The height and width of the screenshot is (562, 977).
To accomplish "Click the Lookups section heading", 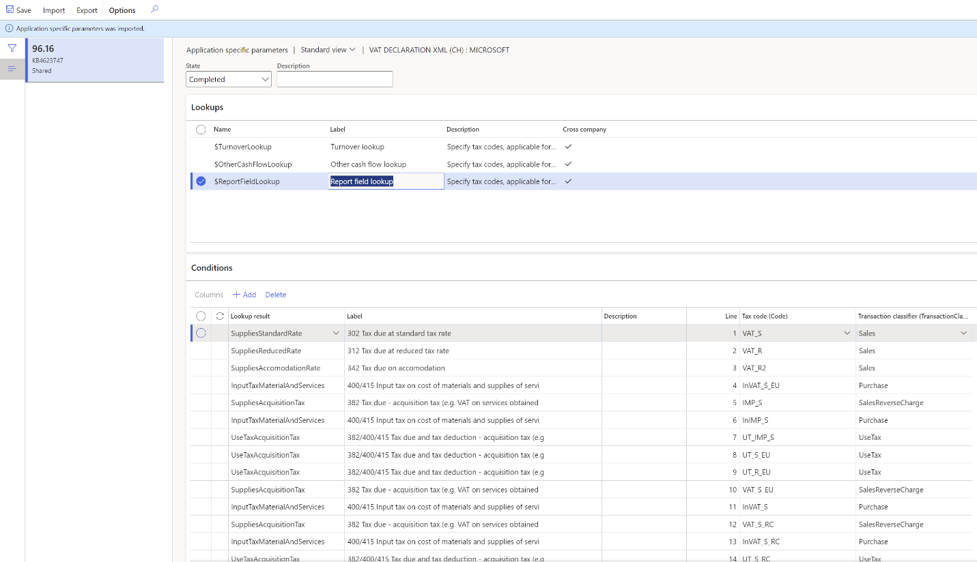I will [x=207, y=107].
